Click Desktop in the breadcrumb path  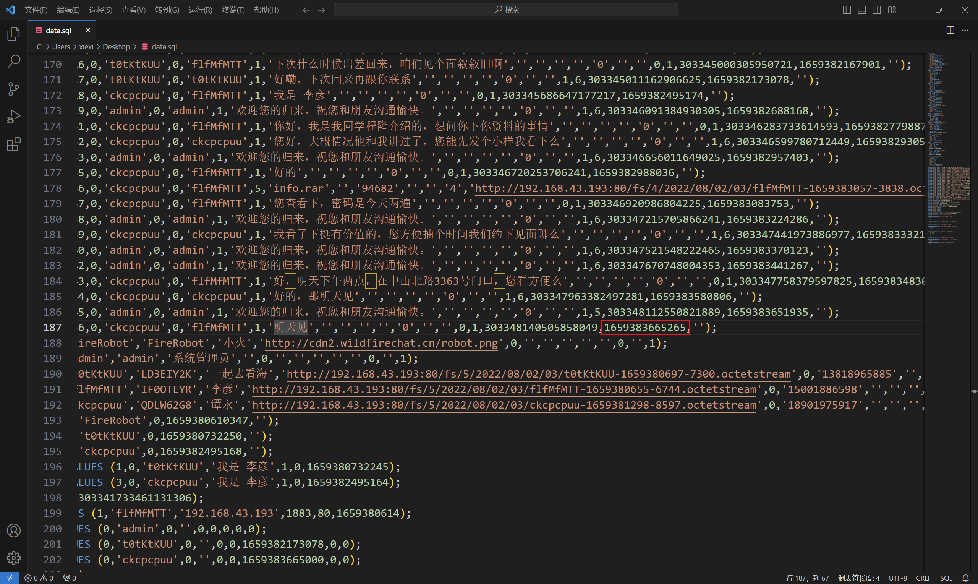(x=117, y=47)
